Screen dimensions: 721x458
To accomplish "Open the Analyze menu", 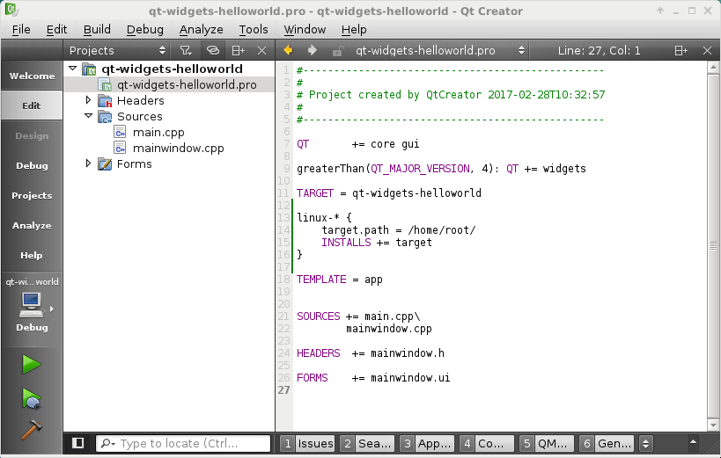I will tap(201, 29).
